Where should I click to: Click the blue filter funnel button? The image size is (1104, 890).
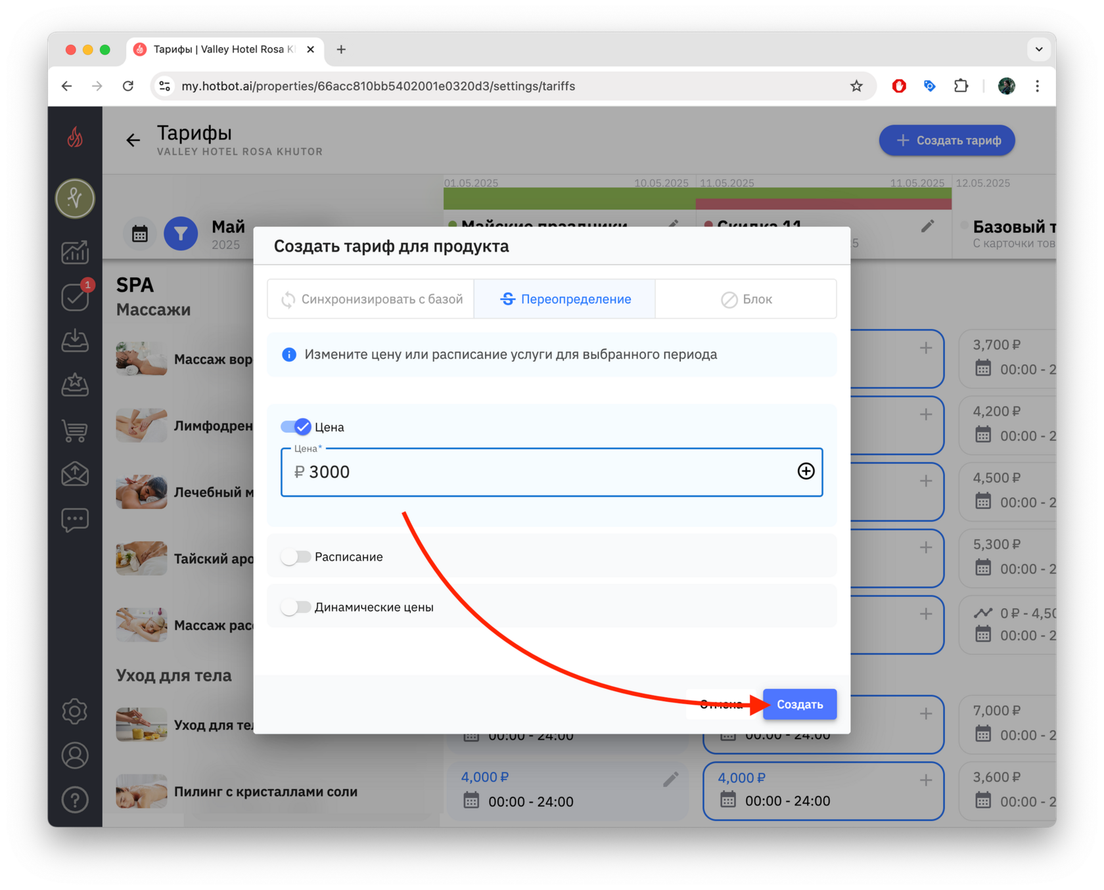[x=181, y=234]
